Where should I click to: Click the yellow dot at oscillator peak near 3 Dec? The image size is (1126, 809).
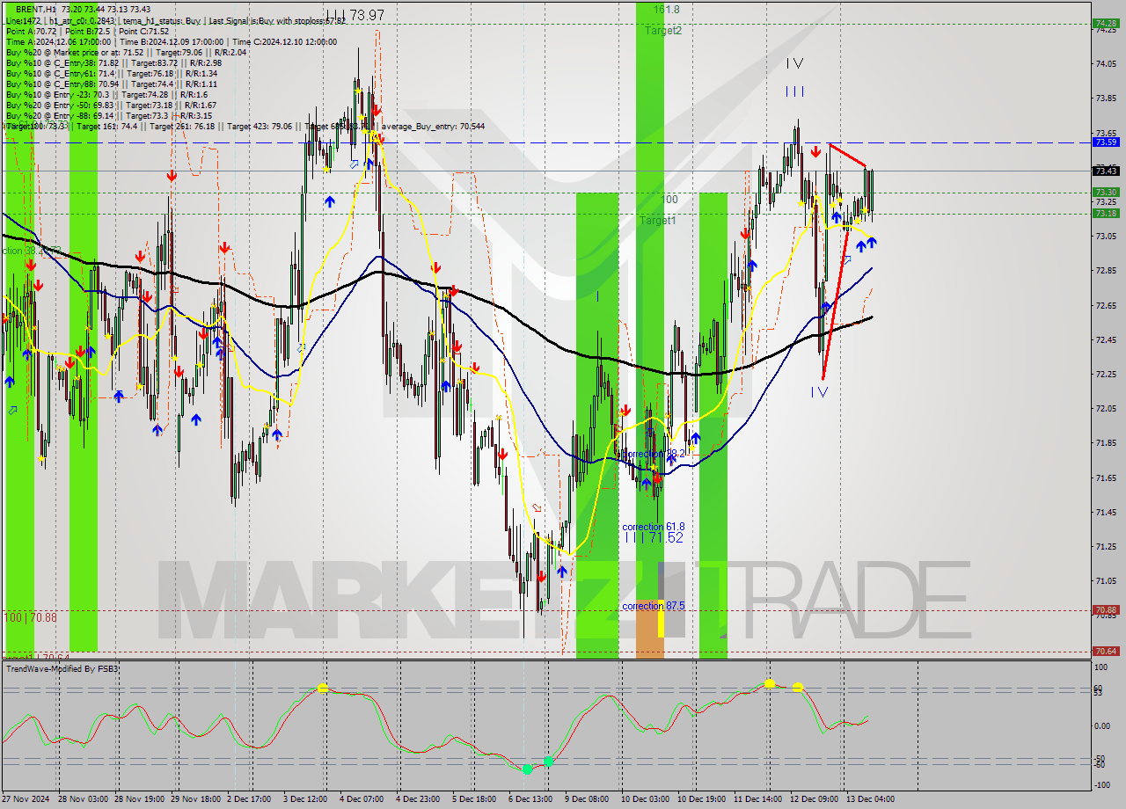(323, 689)
